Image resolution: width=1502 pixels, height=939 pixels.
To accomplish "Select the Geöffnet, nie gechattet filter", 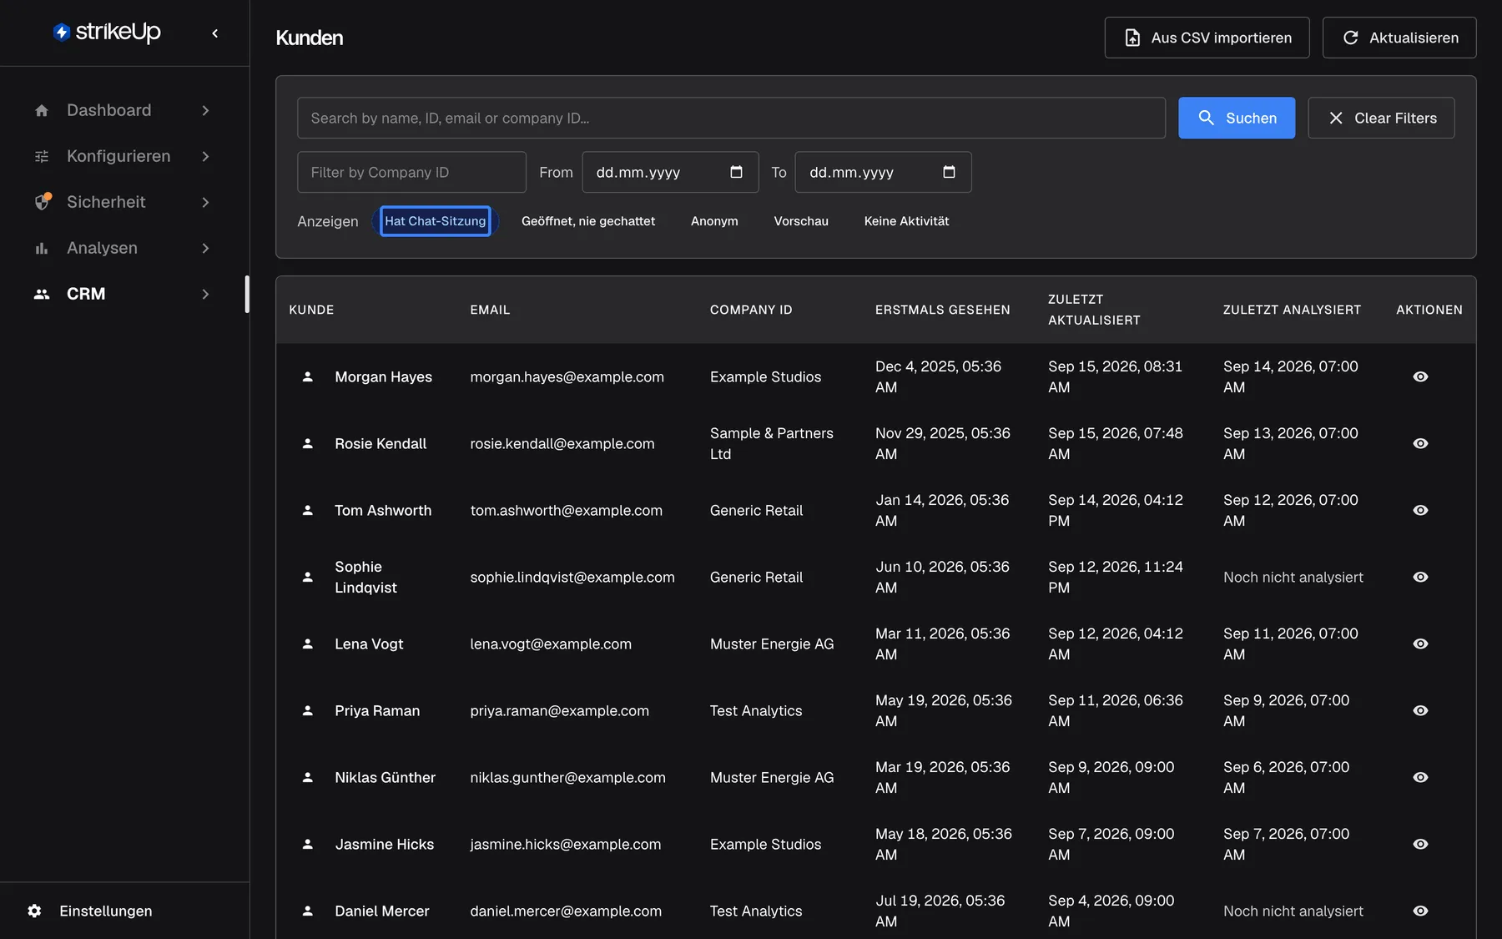I will tap(588, 221).
